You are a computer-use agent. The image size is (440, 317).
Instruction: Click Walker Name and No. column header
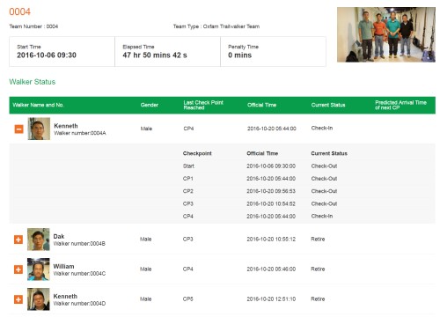tap(38, 105)
